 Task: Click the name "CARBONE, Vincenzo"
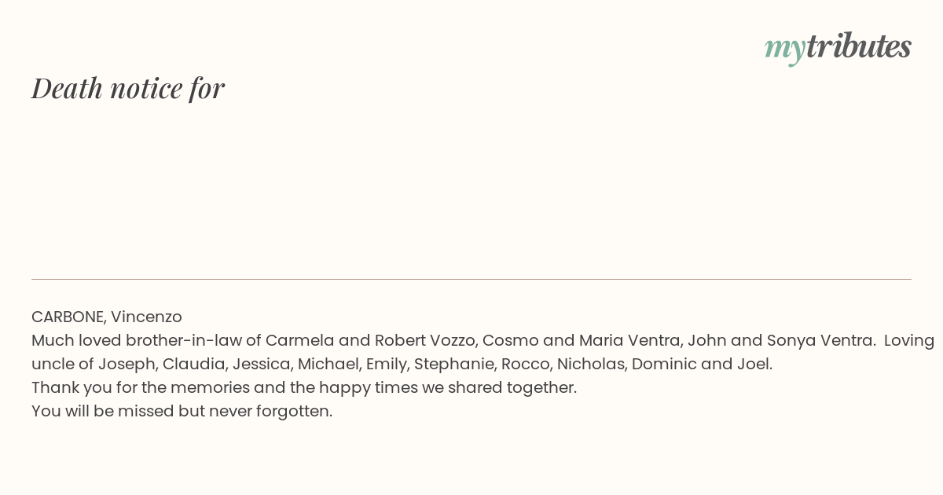coord(107,317)
